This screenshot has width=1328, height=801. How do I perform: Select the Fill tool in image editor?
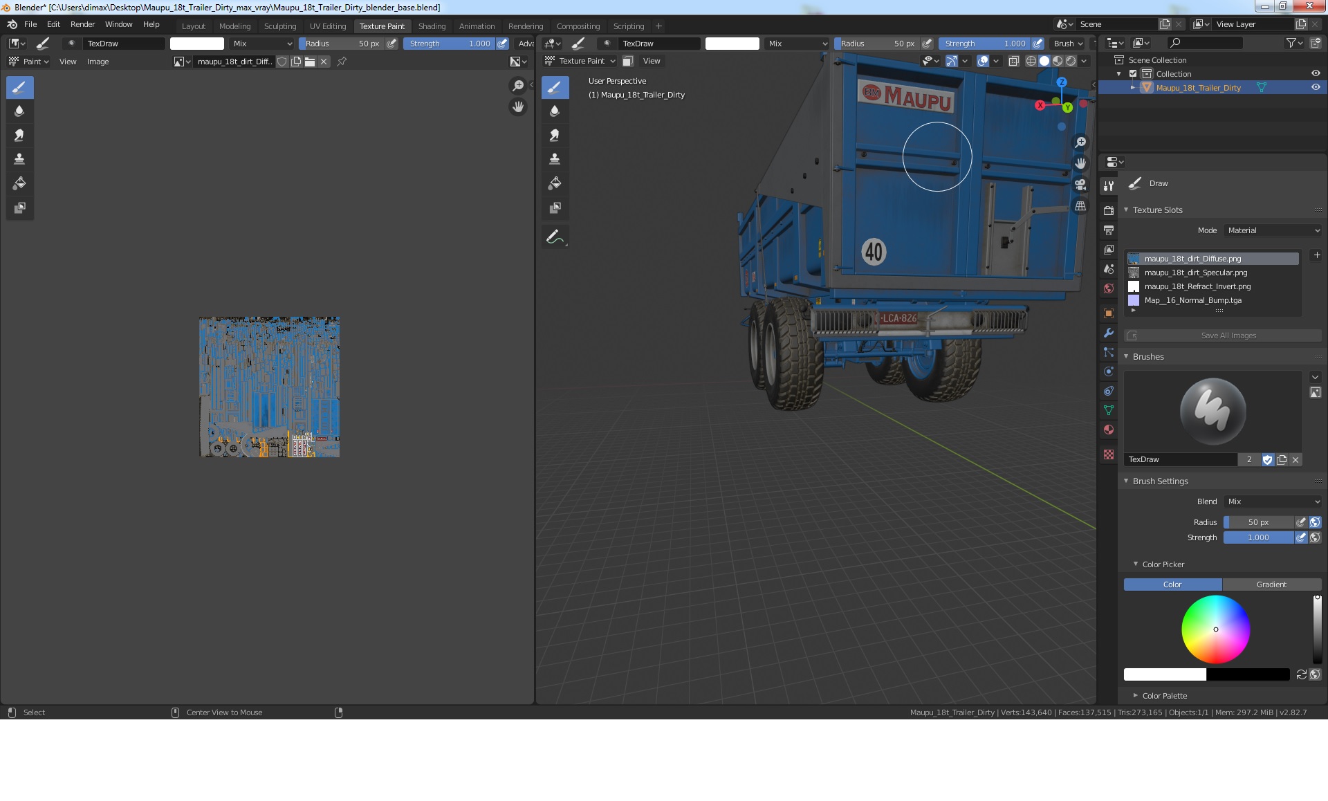19,184
